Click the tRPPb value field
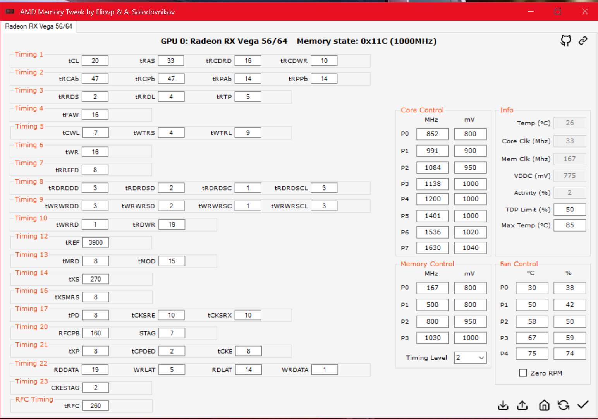This screenshot has width=598, height=419. [324, 79]
